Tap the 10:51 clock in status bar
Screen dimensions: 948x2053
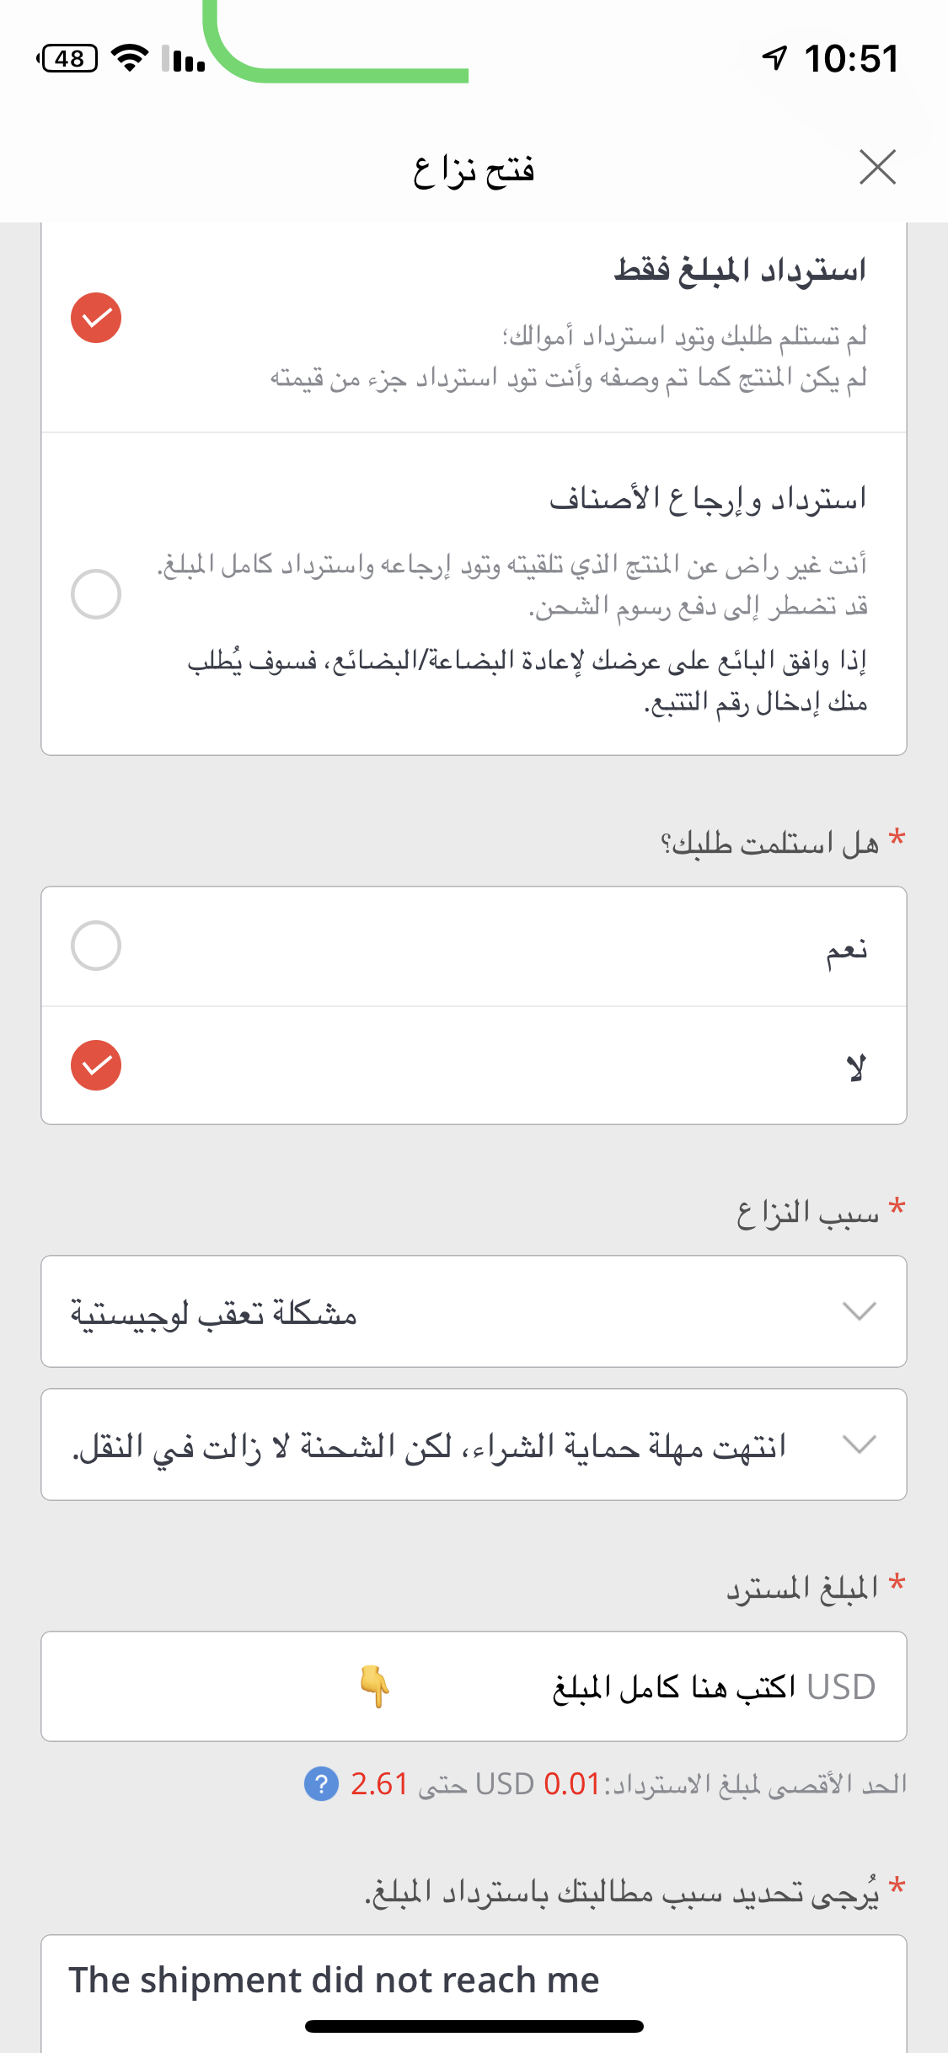pyautogui.click(x=851, y=58)
